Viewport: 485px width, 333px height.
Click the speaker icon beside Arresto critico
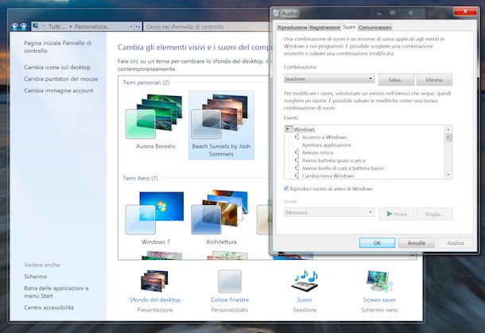point(297,153)
